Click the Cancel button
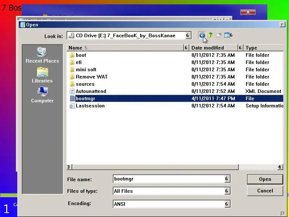 coord(265,191)
